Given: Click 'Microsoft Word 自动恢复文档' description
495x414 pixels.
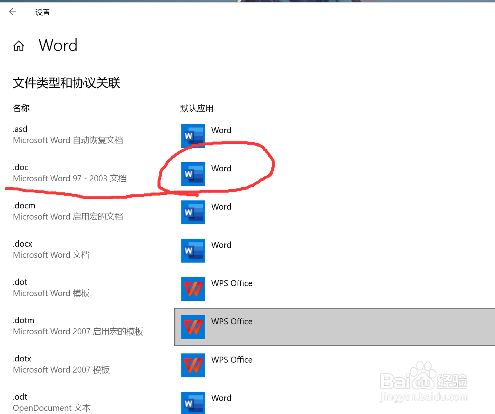Looking at the screenshot, I should [68, 140].
